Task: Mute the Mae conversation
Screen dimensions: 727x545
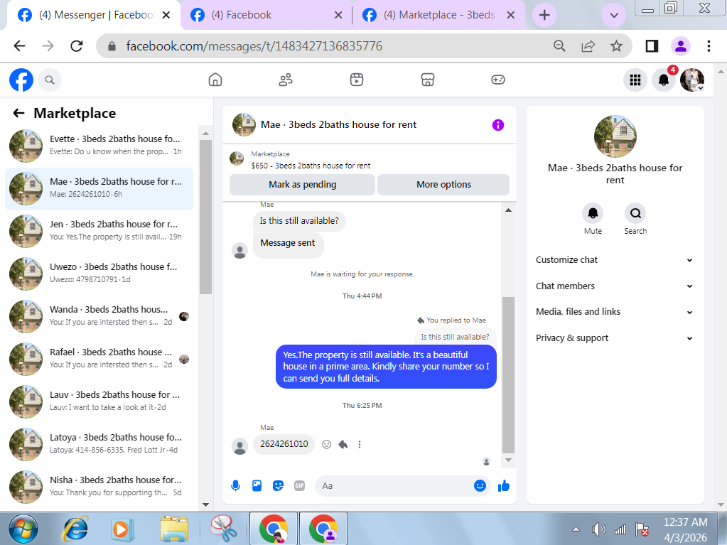Action: click(x=593, y=213)
